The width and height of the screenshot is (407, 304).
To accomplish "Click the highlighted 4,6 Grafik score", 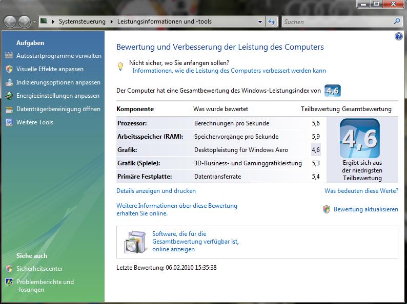I will pos(316,150).
